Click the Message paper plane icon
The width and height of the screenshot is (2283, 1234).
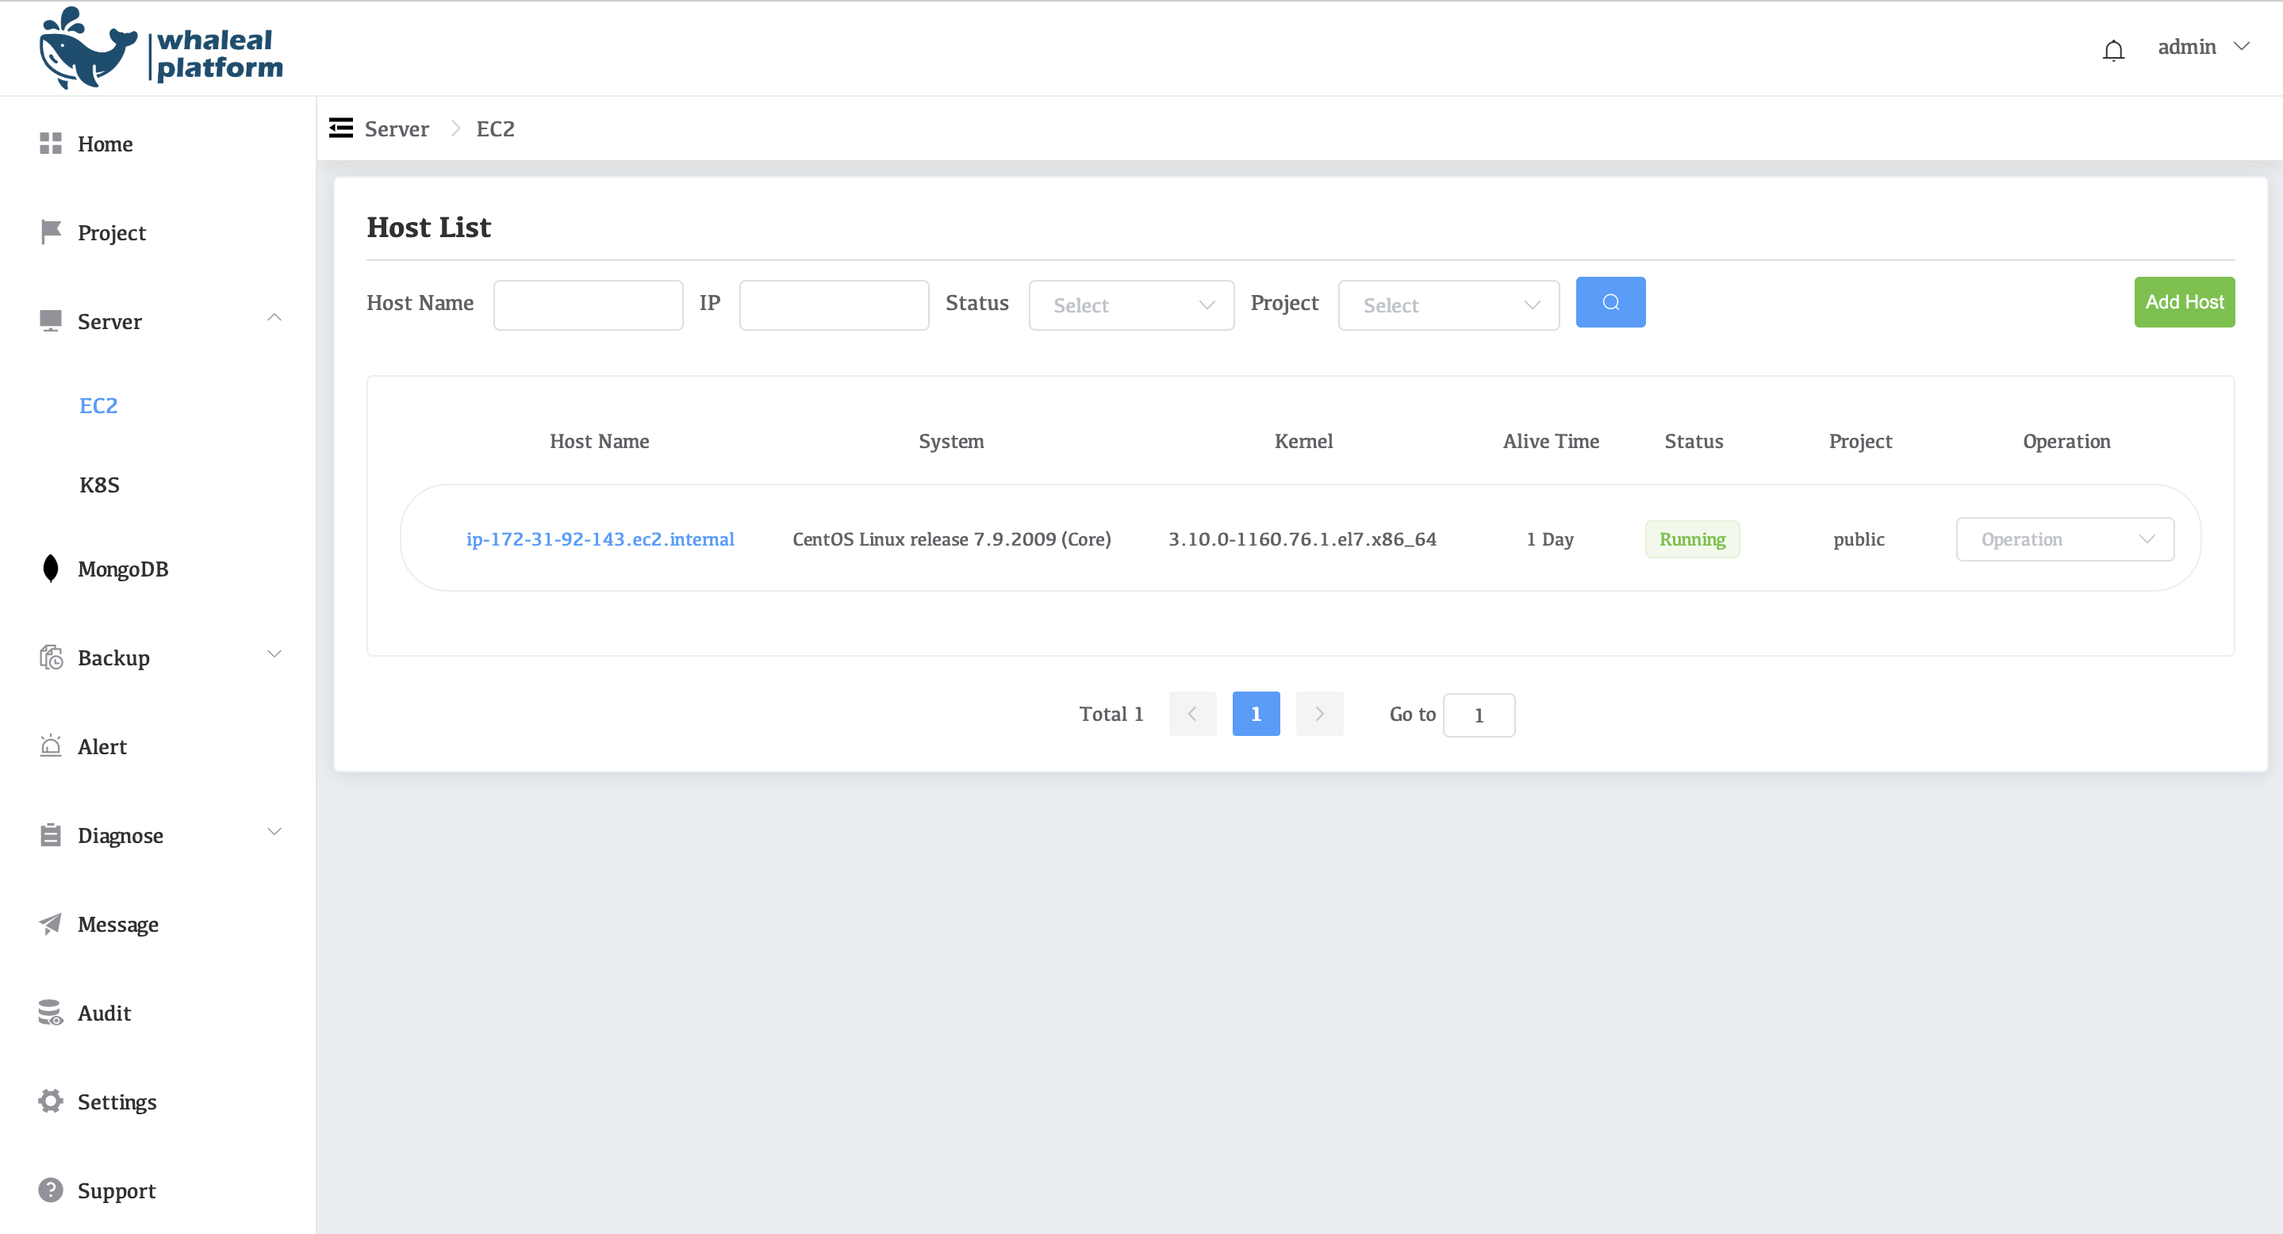tap(51, 924)
